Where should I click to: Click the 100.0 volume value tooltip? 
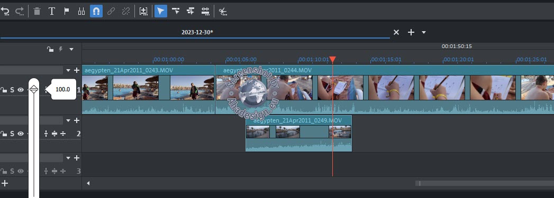(x=63, y=89)
